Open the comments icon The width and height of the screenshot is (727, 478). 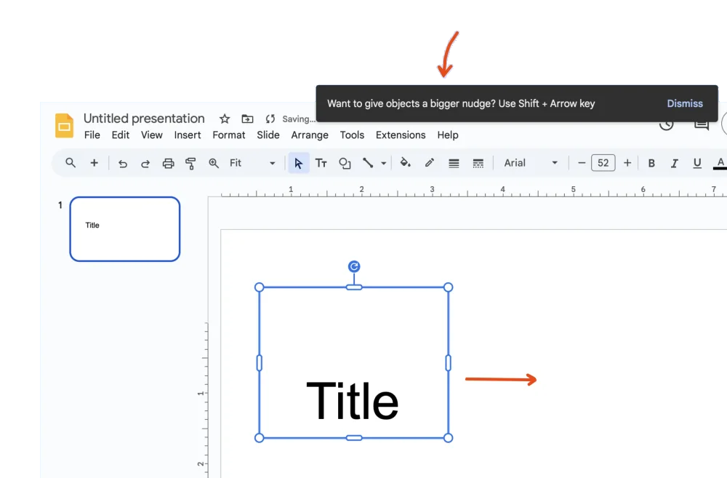pos(701,124)
